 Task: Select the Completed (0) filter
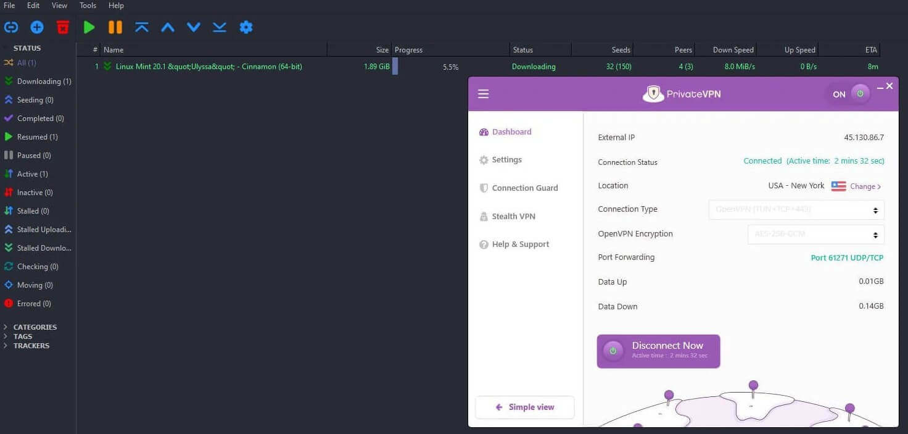(34, 119)
